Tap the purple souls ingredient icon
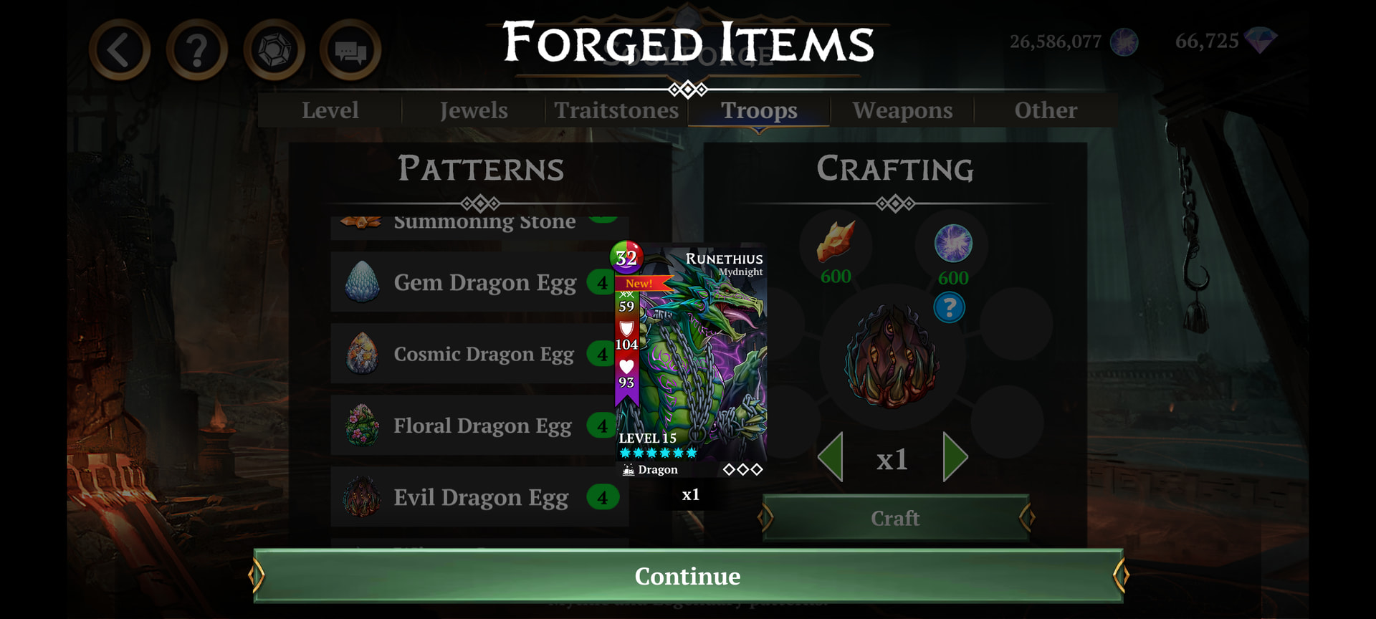The width and height of the screenshot is (1376, 619). (x=953, y=243)
